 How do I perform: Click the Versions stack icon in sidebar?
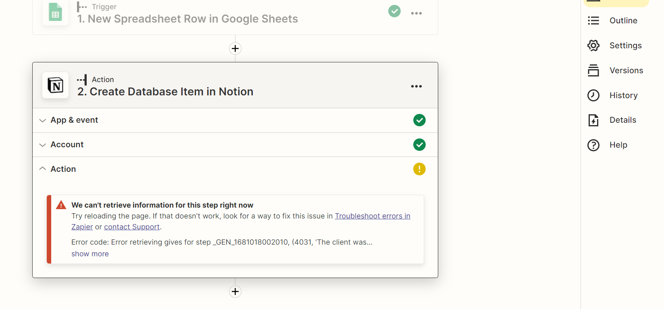(593, 70)
